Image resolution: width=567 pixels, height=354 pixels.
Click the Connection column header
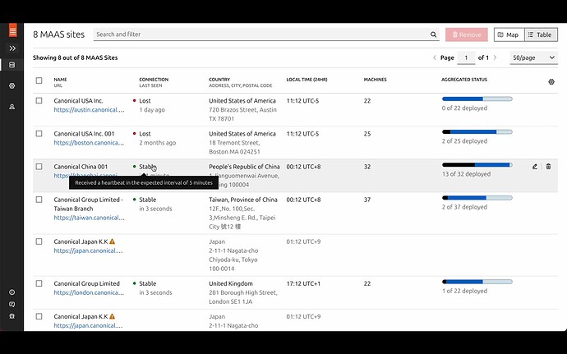pos(154,79)
